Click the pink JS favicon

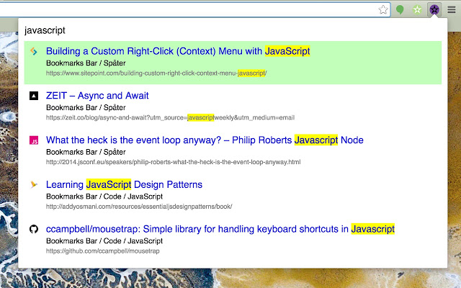pos(34,140)
